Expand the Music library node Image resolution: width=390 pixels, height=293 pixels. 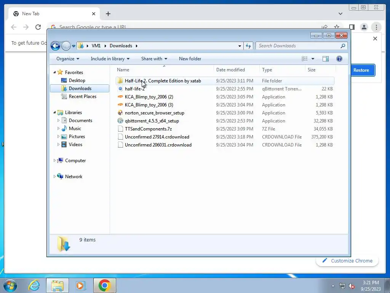coord(58,129)
